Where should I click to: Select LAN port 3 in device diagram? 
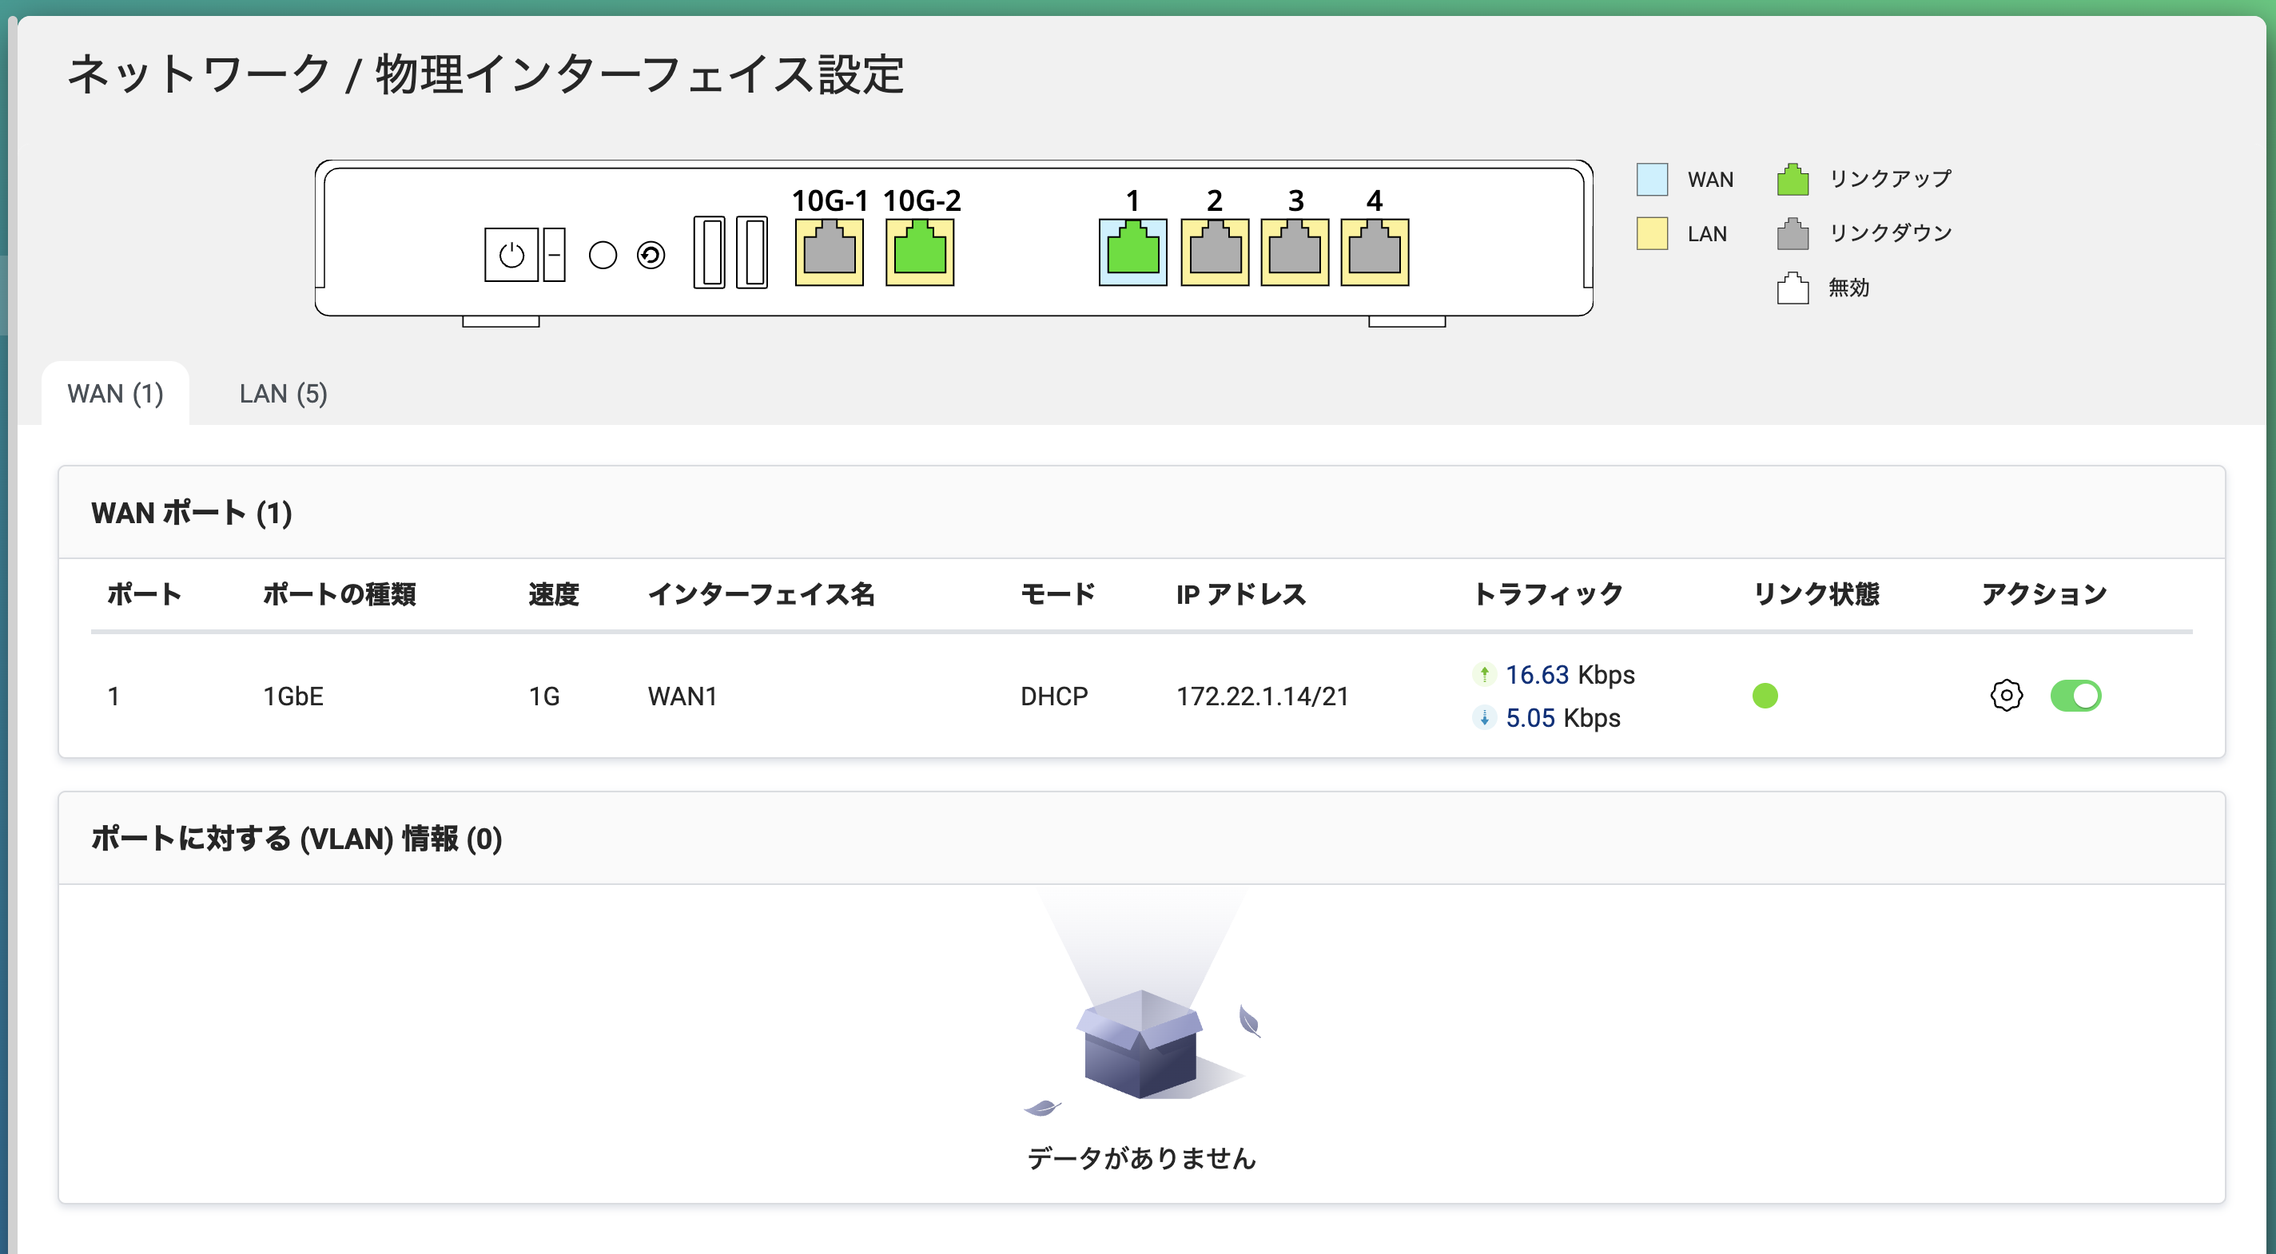tap(1295, 252)
